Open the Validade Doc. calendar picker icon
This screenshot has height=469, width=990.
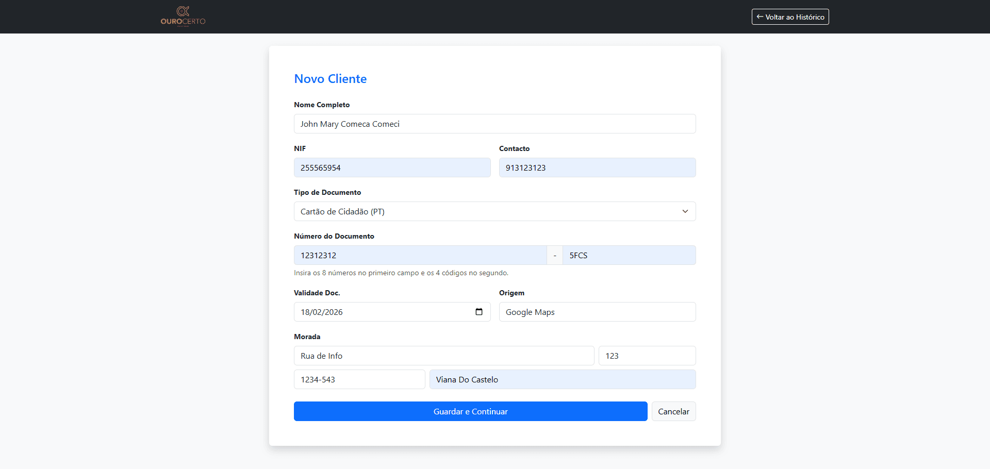coord(478,312)
